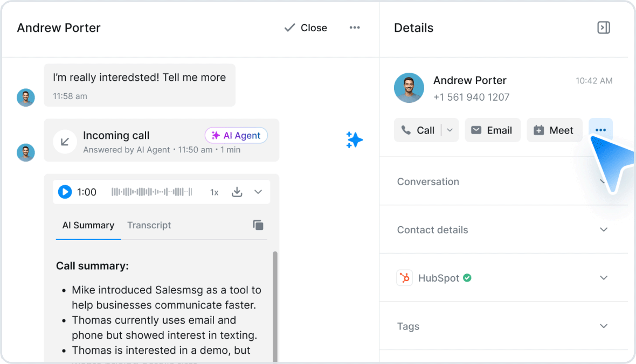Click the HubSpot logo icon
The image size is (636, 364).
[404, 278]
